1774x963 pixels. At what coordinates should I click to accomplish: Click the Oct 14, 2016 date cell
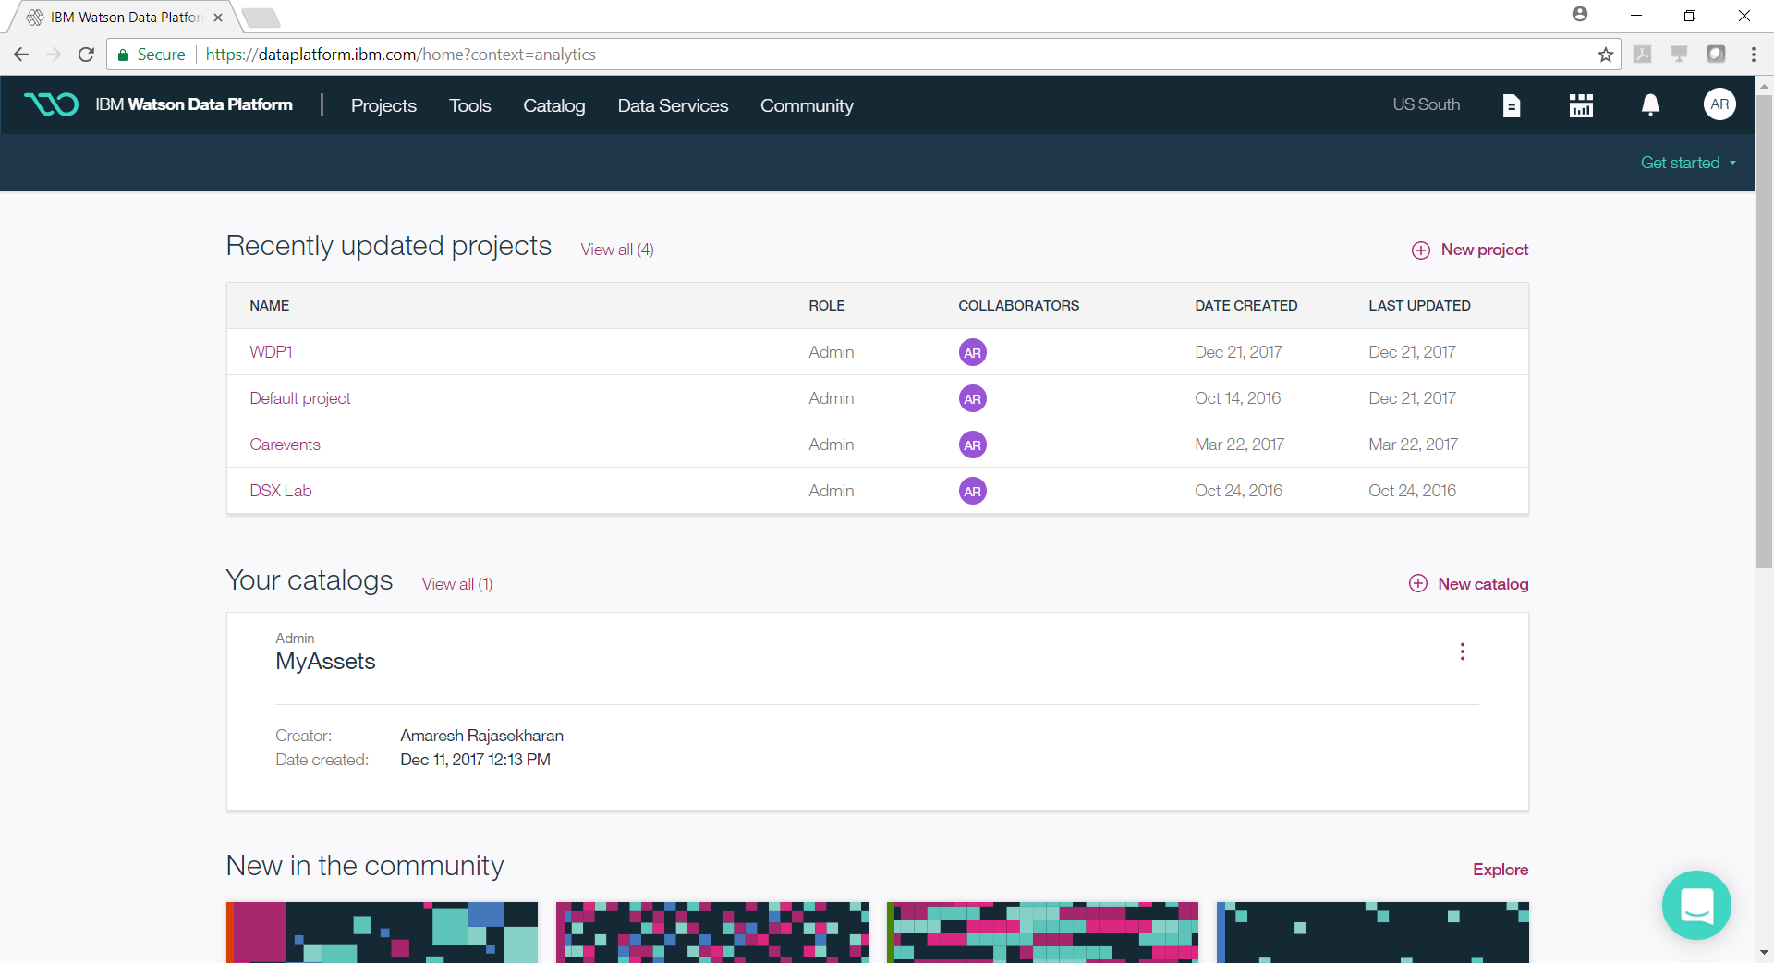tap(1237, 398)
